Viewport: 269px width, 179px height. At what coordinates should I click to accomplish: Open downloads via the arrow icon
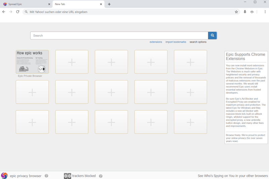click(x=245, y=12)
